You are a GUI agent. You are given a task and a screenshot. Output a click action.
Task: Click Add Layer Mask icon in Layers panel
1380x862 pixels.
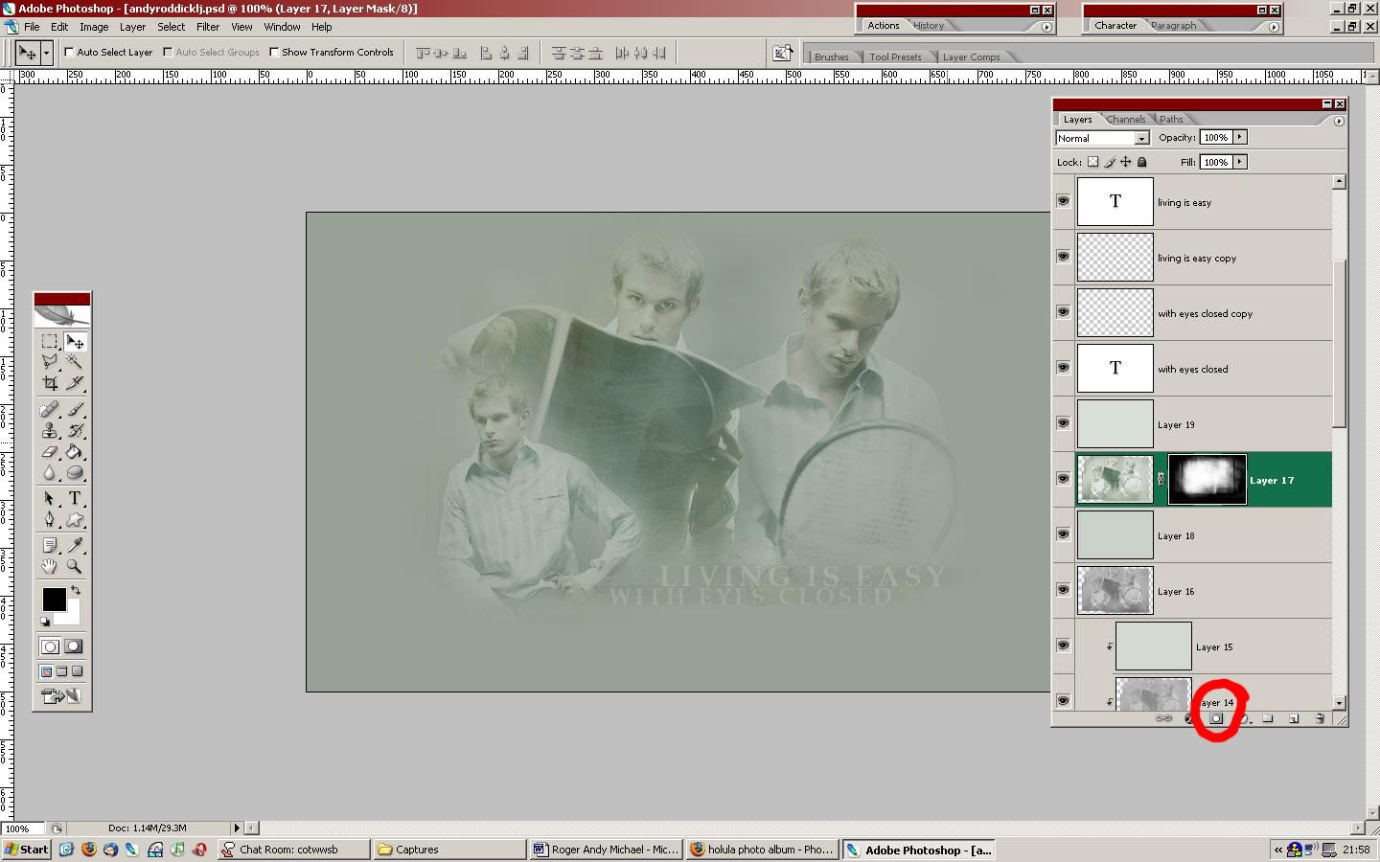pos(1215,718)
